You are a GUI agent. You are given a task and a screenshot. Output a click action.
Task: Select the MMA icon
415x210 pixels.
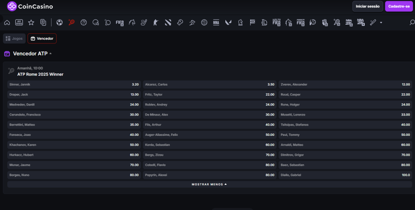(x=216, y=23)
